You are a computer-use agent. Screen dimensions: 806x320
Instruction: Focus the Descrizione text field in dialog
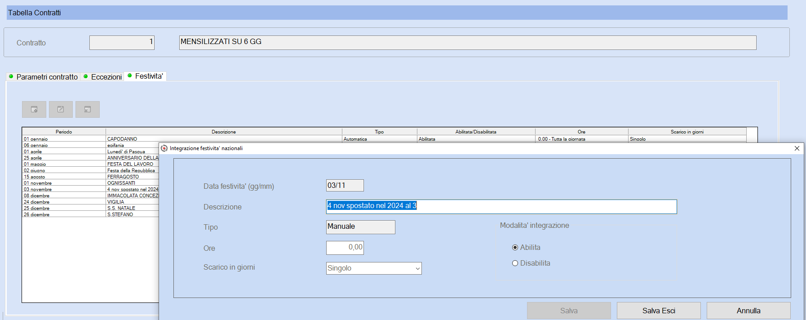(x=501, y=207)
